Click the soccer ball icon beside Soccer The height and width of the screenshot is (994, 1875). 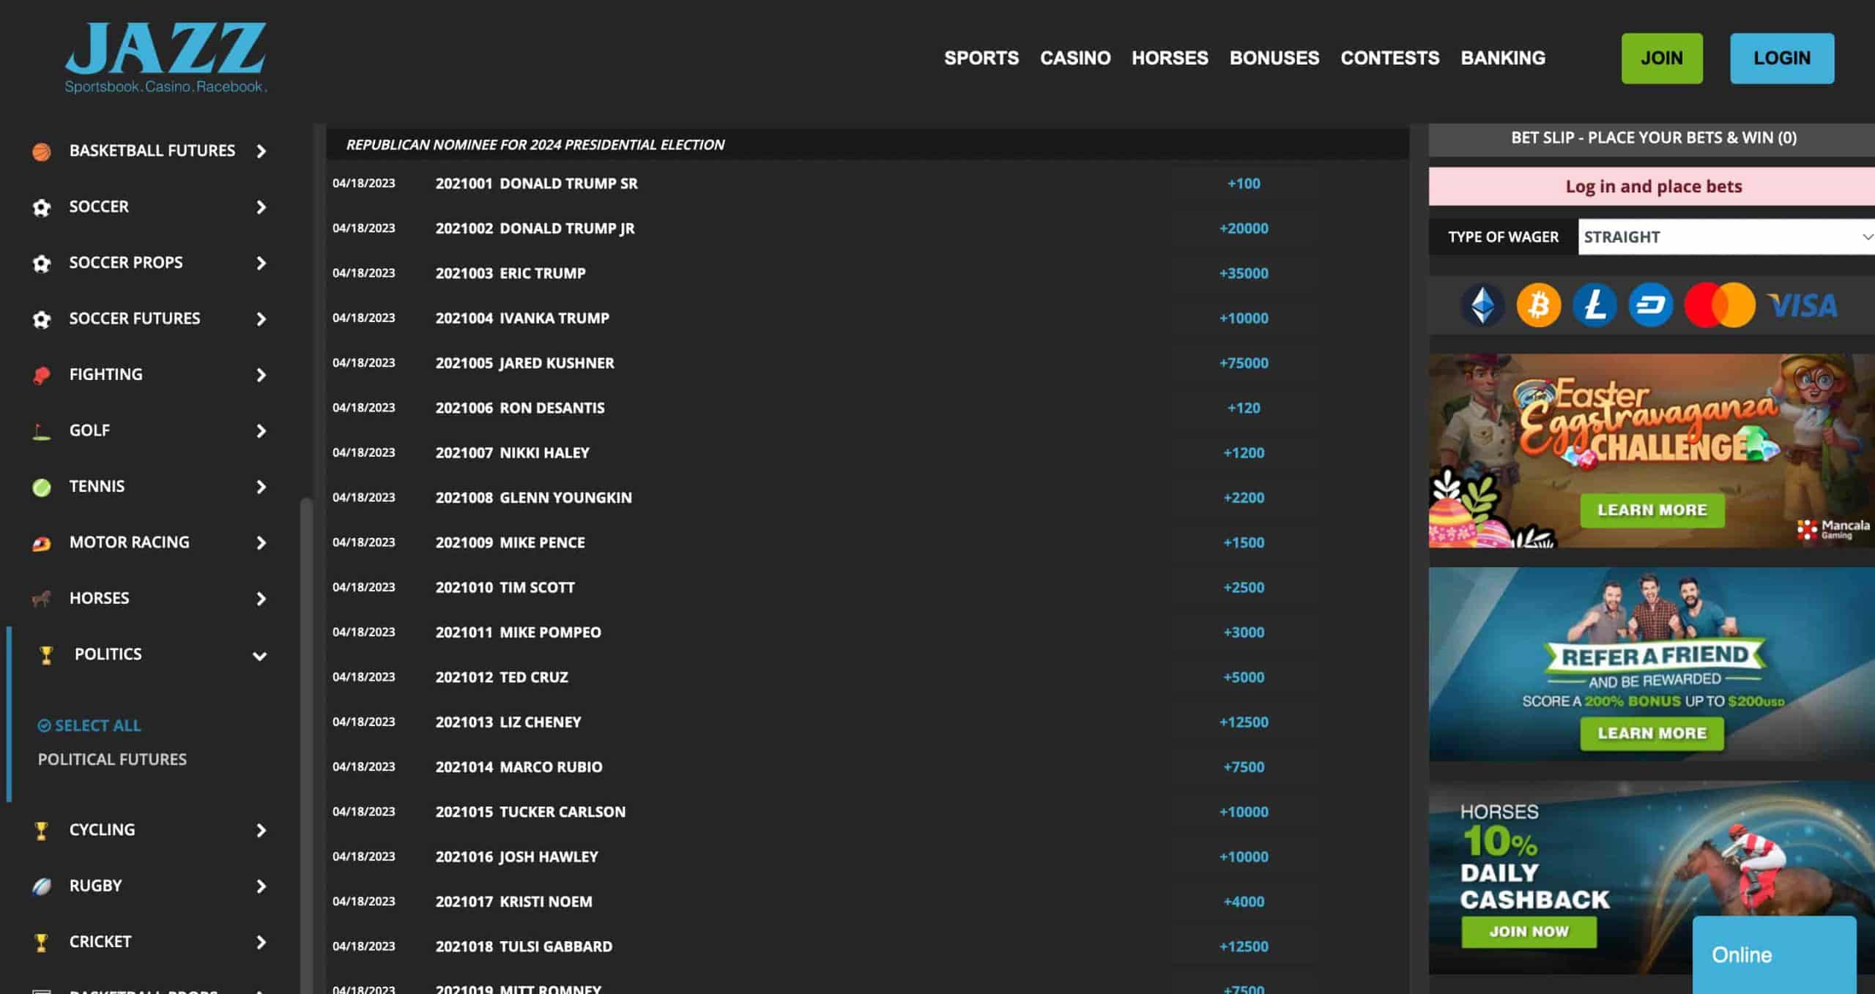42,208
